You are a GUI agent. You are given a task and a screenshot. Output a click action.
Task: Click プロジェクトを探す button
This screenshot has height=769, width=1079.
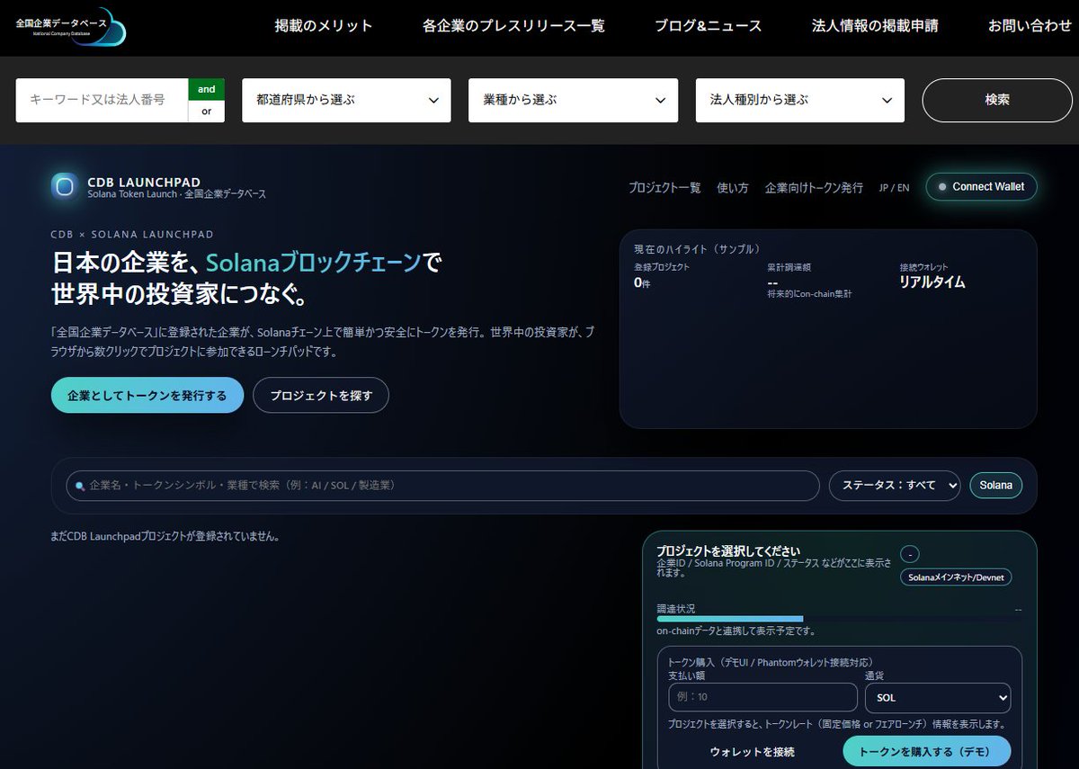click(321, 395)
